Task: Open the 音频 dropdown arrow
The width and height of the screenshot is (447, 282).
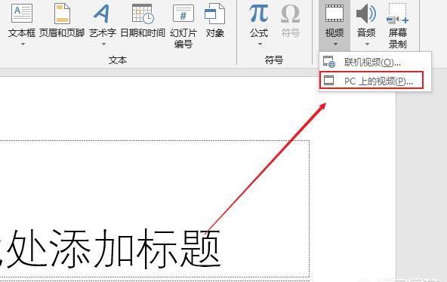Action: (367, 44)
